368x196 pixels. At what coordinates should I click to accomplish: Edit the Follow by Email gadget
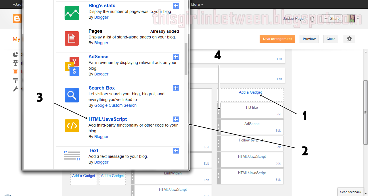pos(278,147)
